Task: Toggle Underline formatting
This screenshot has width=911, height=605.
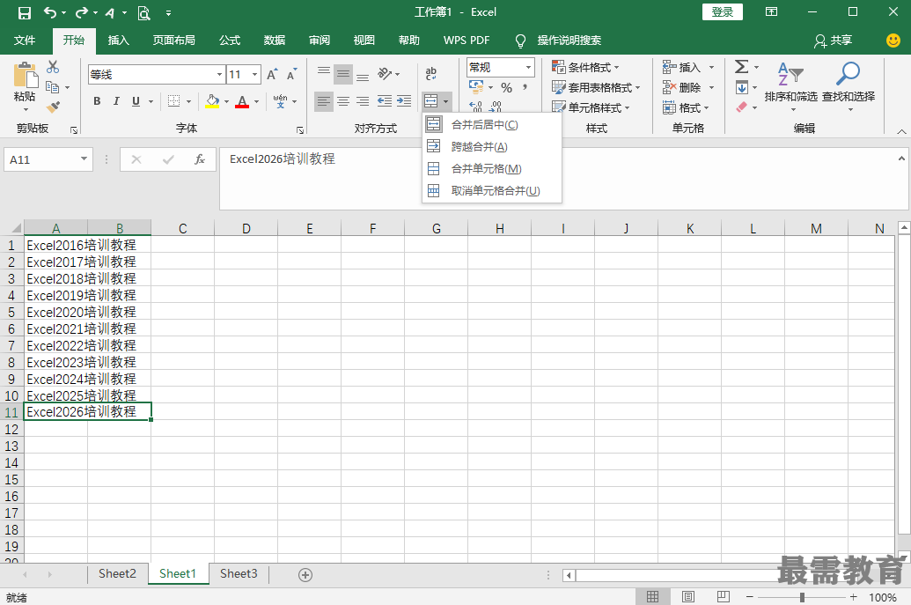Action: [x=136, y=101]
